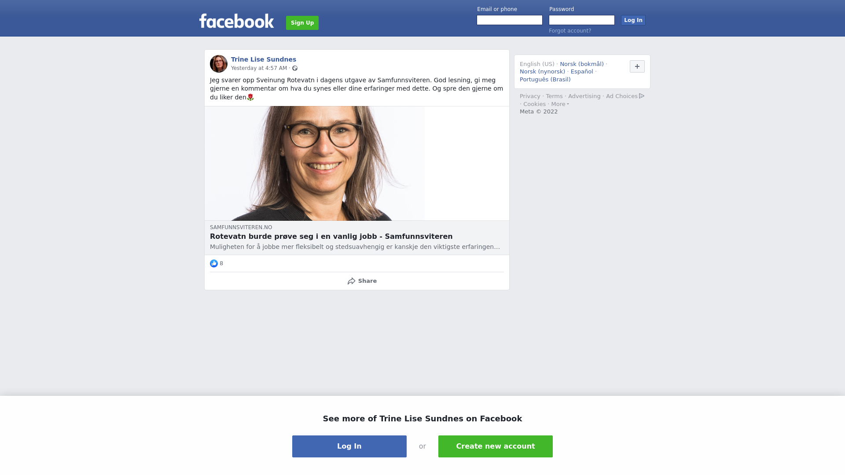Switch language to Español
This screenshot has width=845, height=475.
pyautogui.click(x=582, y=72)
